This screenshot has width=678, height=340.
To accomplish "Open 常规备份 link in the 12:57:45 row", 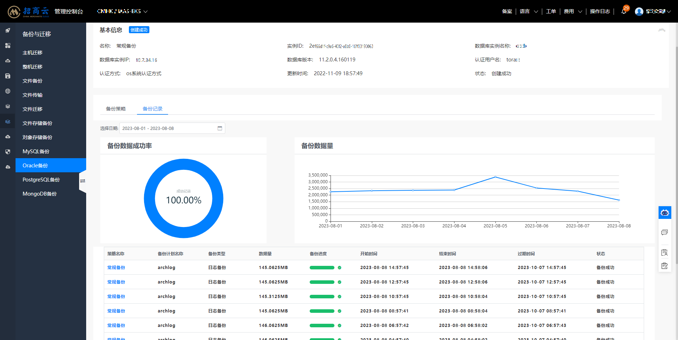I will pyautogui.click(x=116, y=282).
